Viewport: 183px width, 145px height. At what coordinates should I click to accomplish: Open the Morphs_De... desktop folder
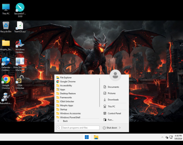6,45
